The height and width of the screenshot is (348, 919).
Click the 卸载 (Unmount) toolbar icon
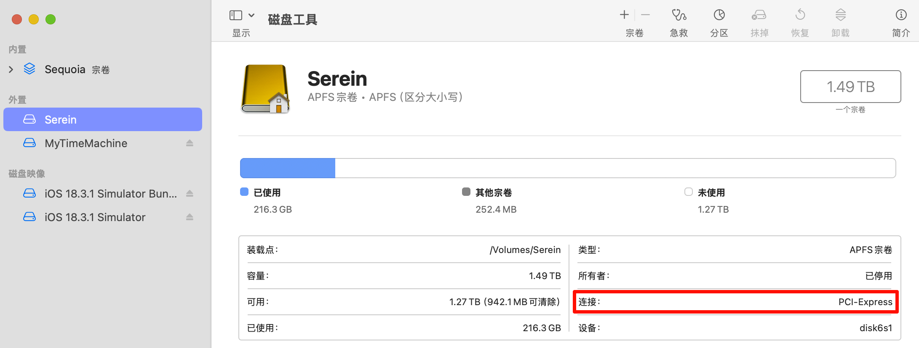click(840, 21)
